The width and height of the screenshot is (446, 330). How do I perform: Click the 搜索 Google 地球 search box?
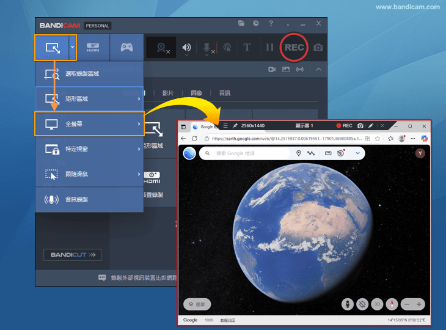click(x=244, y=153)
